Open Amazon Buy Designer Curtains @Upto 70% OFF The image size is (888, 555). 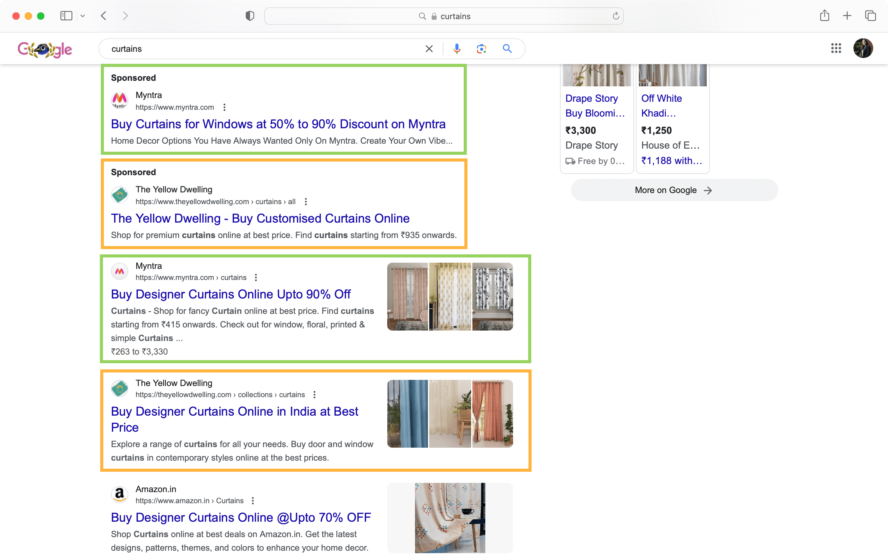coord(241,517)
